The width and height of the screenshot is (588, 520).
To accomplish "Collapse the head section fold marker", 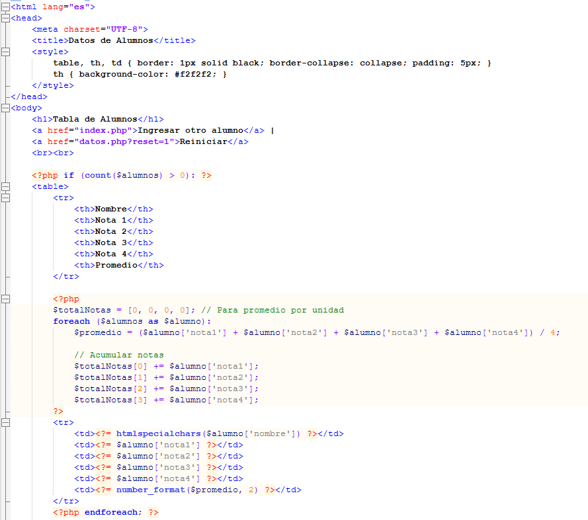I will (5, 18).
